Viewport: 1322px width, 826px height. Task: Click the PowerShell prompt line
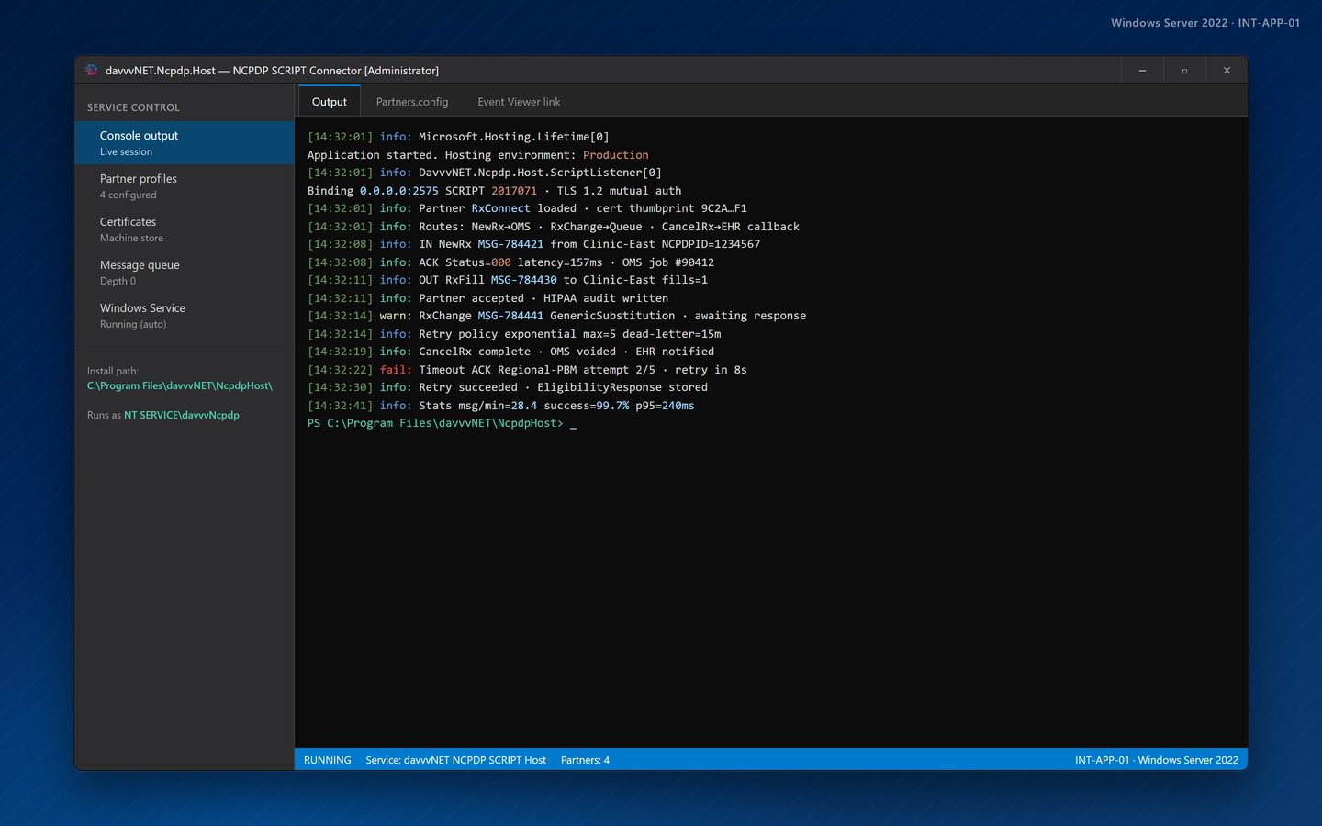click(442, 423)
